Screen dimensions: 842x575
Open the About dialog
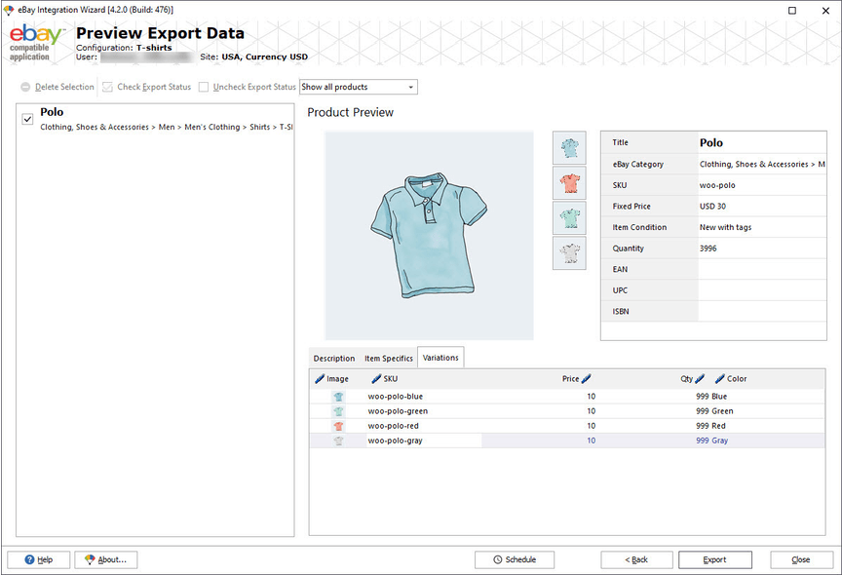pos(105,559)
